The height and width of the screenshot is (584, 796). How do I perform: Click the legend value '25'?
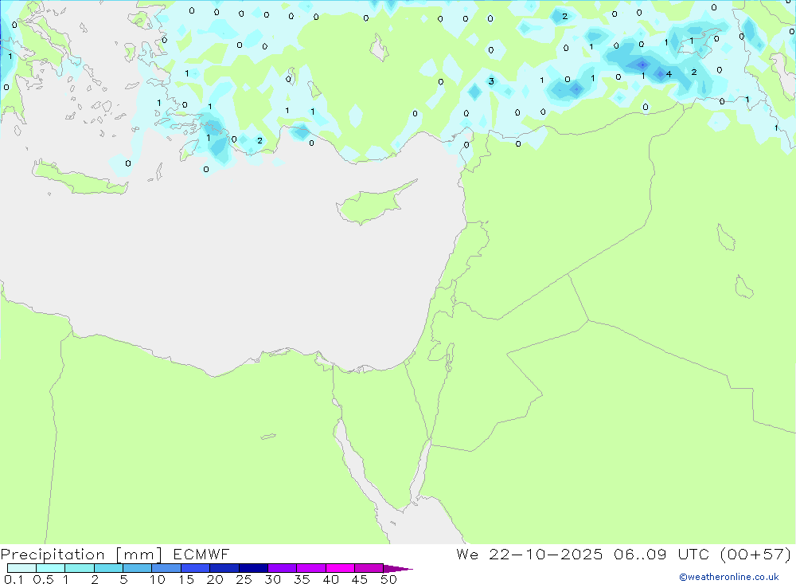coord(244,579)
